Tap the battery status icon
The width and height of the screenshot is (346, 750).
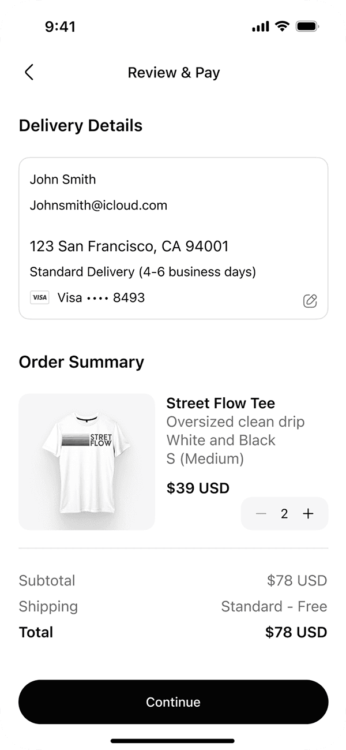click(x=307, y=27)
